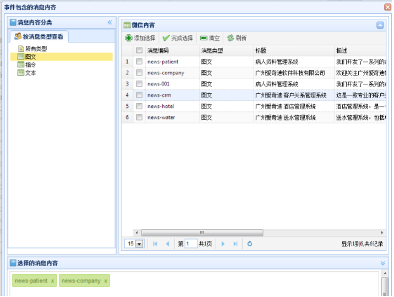Click title 广州爱奇迪 客户关系管理系统

click(x=291, y=95)
